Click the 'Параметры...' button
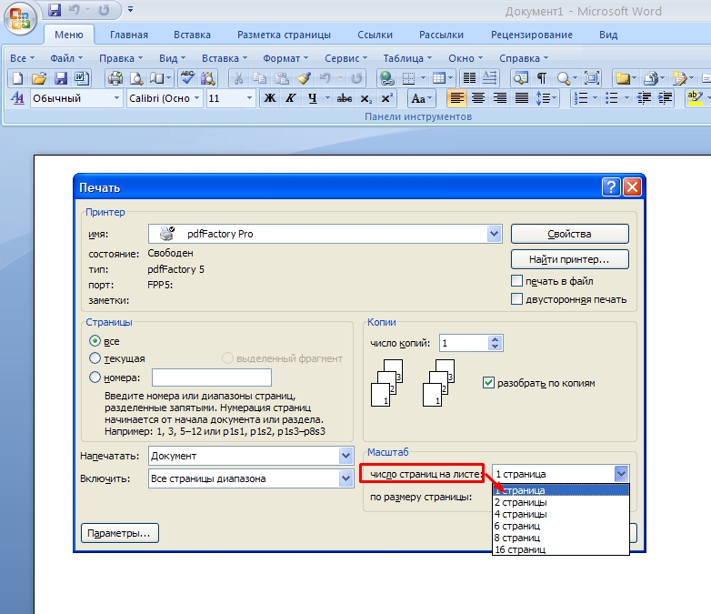 pyautogui.click(x=120, y=533)
